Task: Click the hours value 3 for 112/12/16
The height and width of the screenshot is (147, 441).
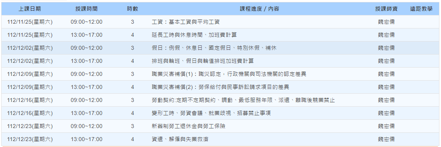Action: click(133, 100)
